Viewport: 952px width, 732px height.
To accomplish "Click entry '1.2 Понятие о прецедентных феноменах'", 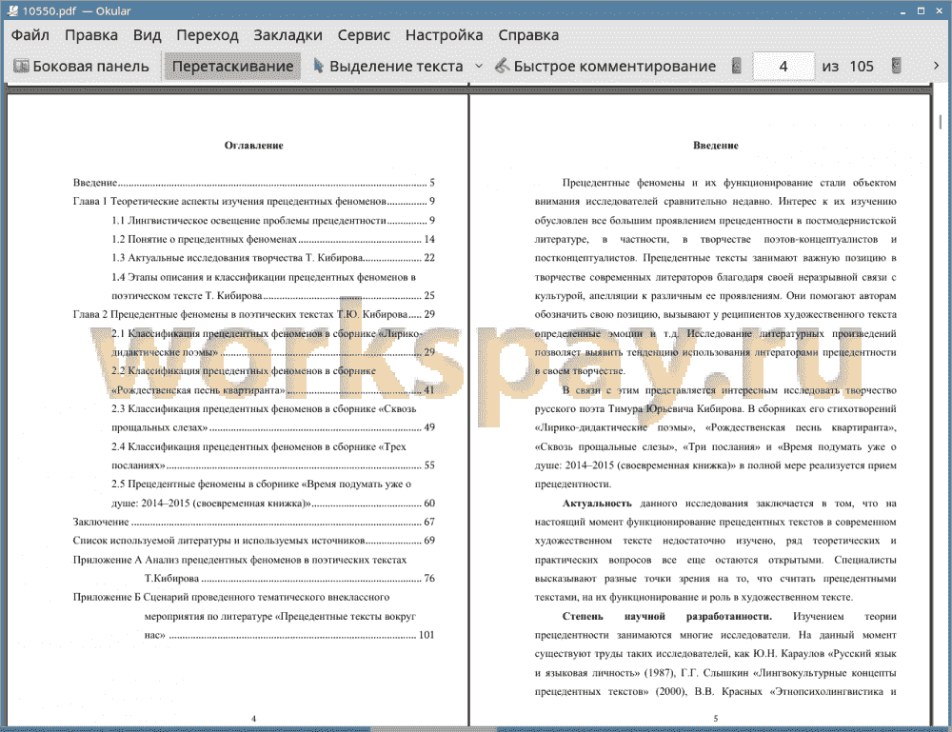I will click(x=273, y=239).
